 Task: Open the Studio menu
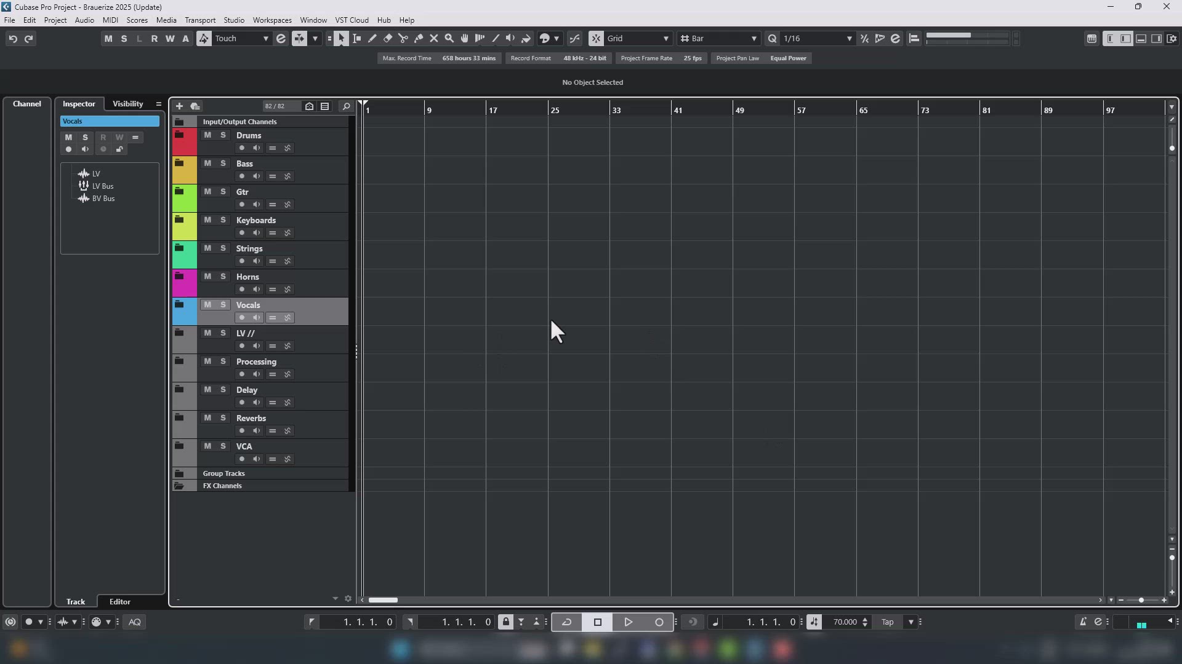(233, 20)
